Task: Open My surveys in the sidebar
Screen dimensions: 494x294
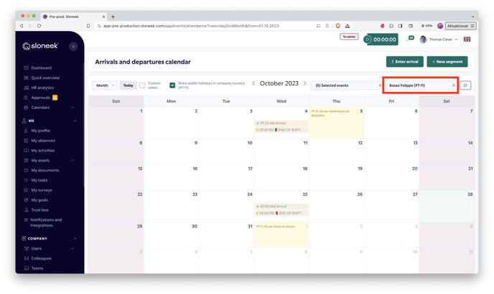Action: 41,190
